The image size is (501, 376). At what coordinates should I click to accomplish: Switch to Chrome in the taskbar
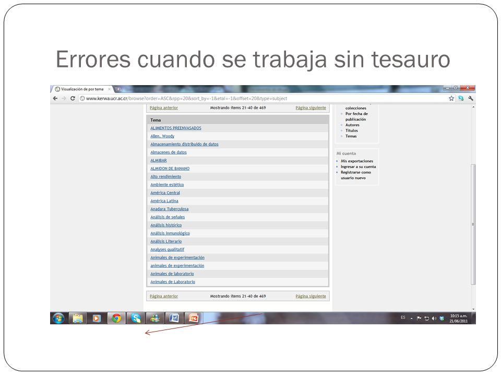click(x=116, y=318)
